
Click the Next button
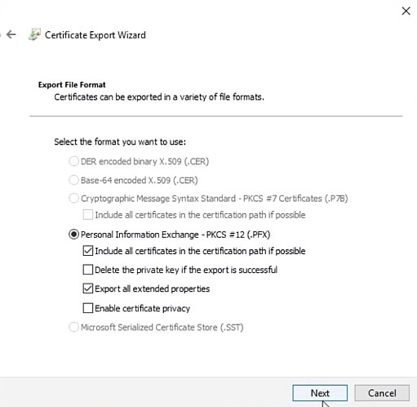(320, 393)
